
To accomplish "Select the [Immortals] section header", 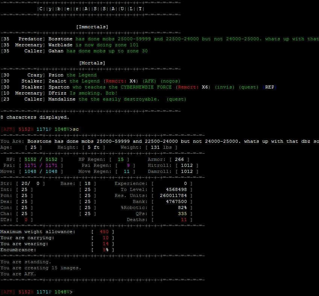I will point(92,27).
